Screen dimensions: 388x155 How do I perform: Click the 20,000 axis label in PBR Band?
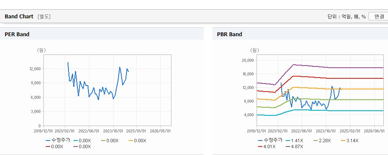point(248,60)
